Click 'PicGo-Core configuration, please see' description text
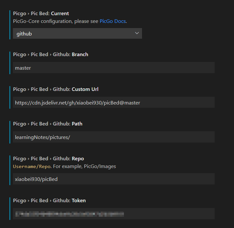This screenshot has height=228, width=234. 56,21
